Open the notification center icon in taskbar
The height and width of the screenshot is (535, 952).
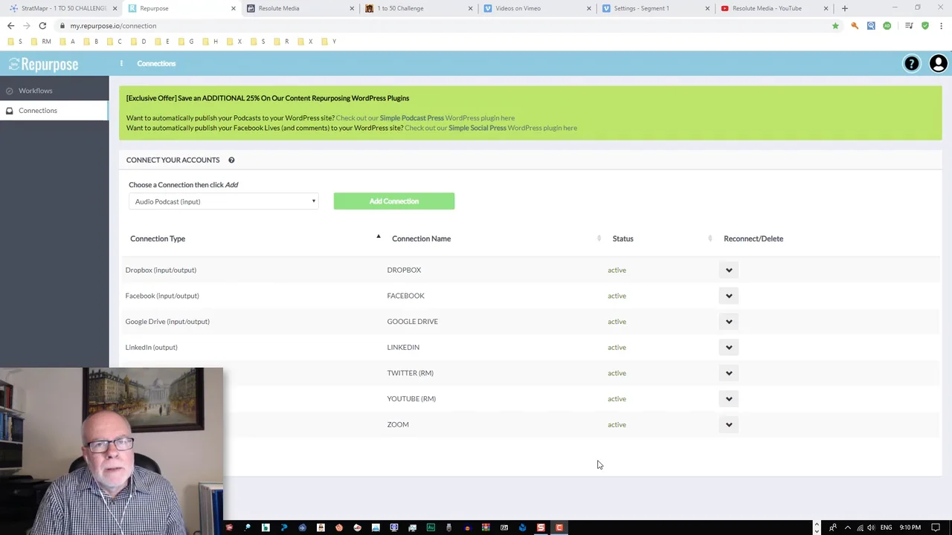point(936,528)
